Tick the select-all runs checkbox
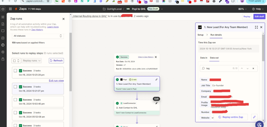 click(14, 61)
